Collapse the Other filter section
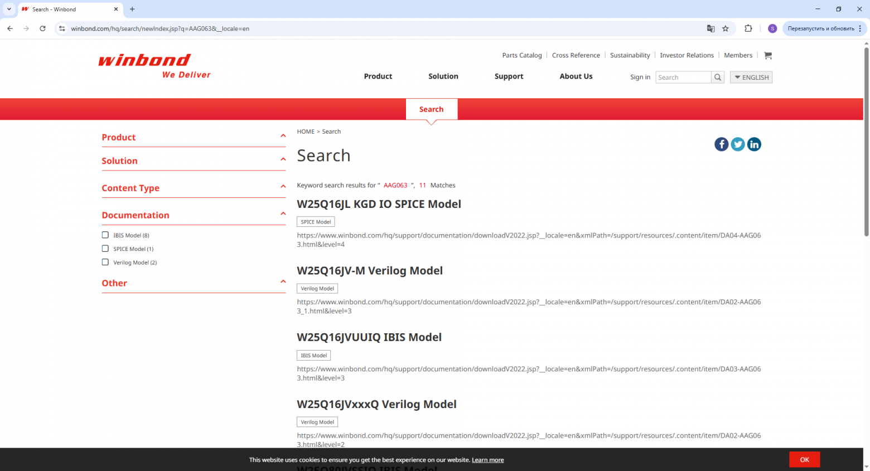Viewport: 870px width, 471px height. click(283, 281)
